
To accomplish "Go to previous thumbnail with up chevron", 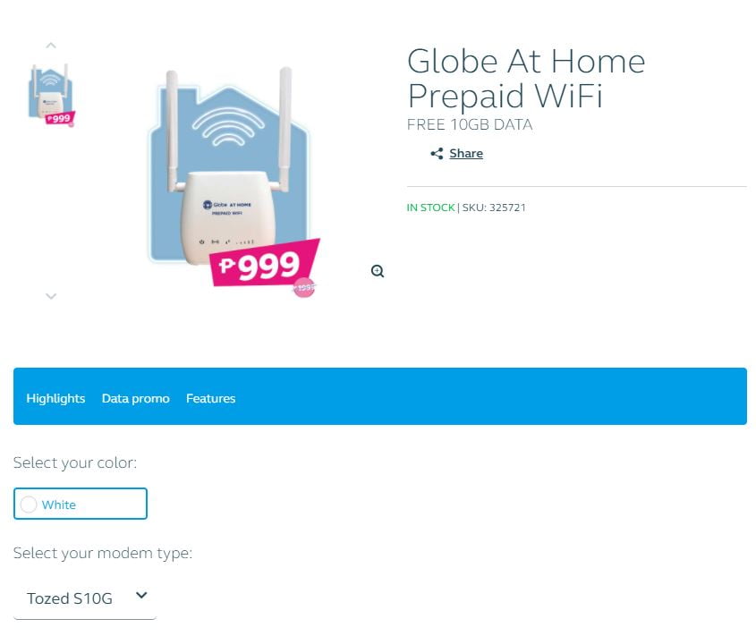I will click(x=51, y=46).
